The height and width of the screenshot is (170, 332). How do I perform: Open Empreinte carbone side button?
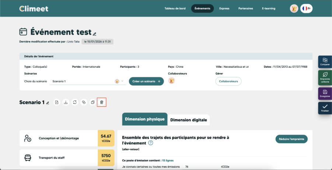click(325, 78)
